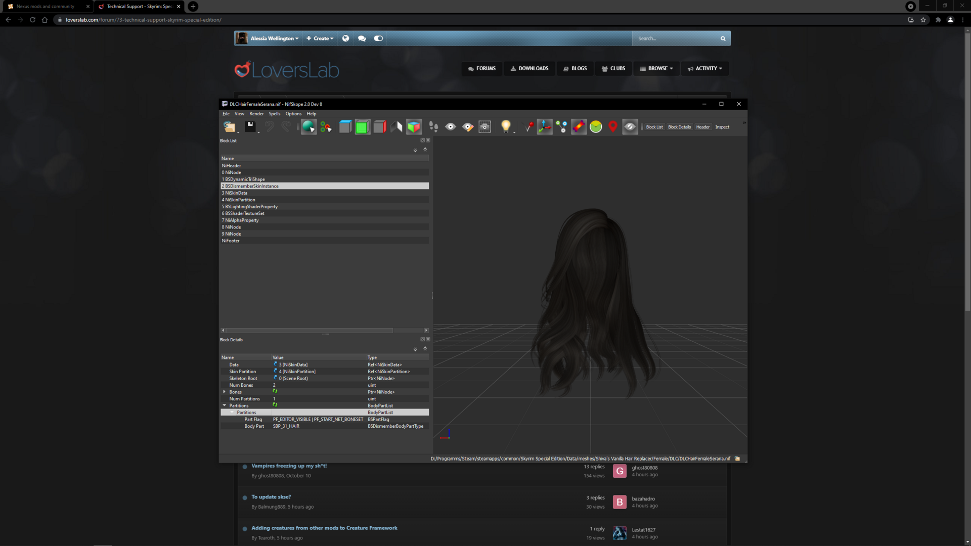Toggle constraints green circle icon
The image size is (971, 546).
coord(596,127)
